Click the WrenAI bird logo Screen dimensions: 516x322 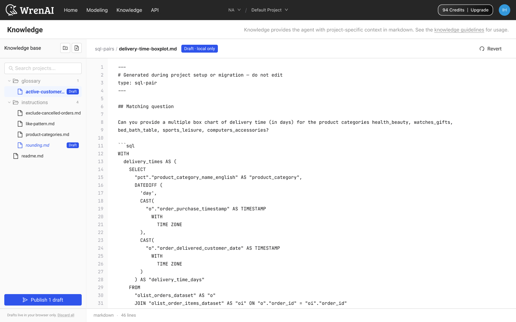point(11,10)
